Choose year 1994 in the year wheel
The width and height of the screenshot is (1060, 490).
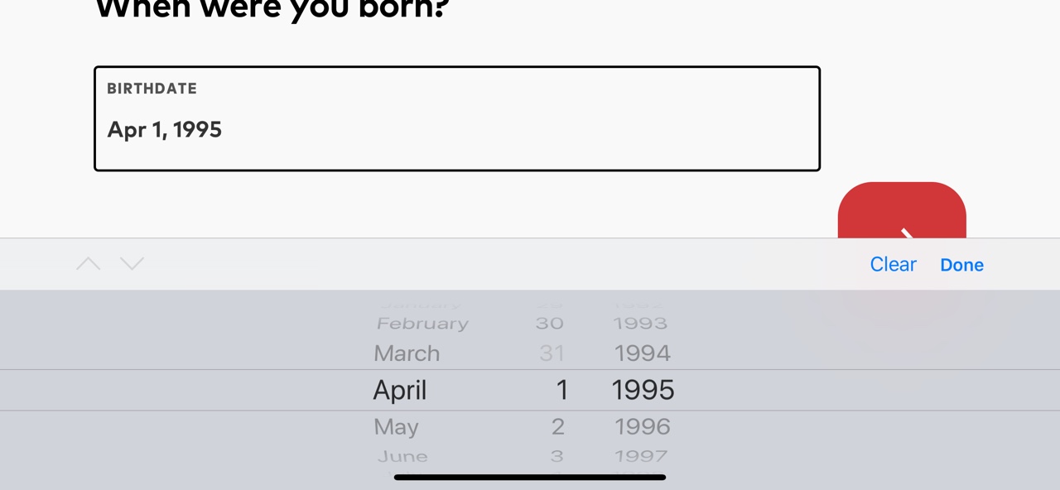pos(642,353)
